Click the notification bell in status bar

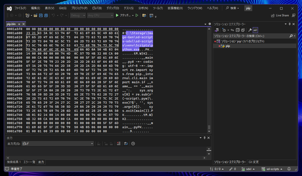[289, 169]
